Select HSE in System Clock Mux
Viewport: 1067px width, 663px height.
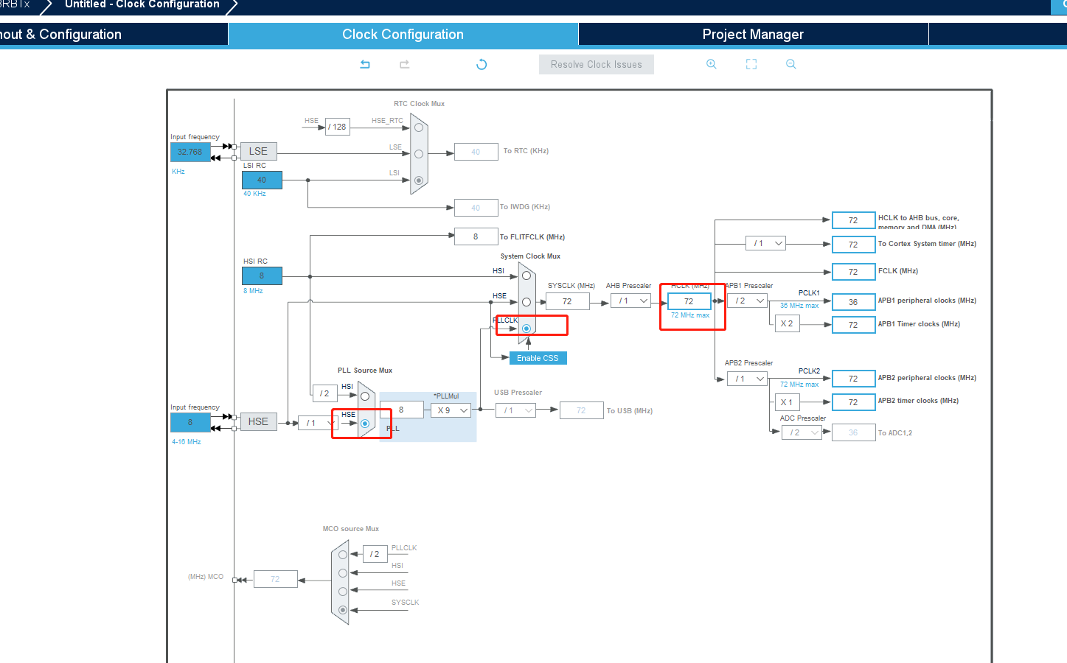[x=526, y=302]
